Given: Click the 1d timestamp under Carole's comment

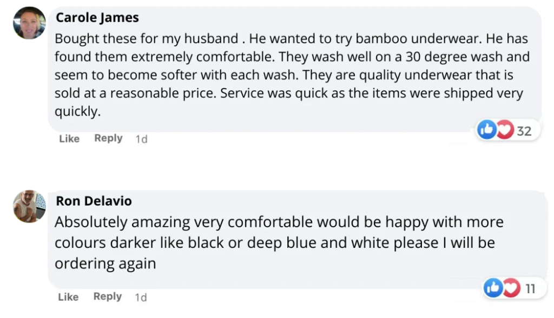Looking at the screenshot, I should (141, 139).
